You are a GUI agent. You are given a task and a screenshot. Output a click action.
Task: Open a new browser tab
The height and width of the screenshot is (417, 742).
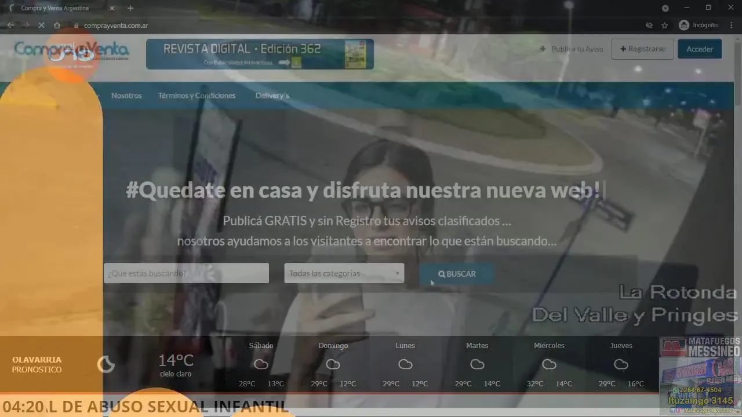130,8
